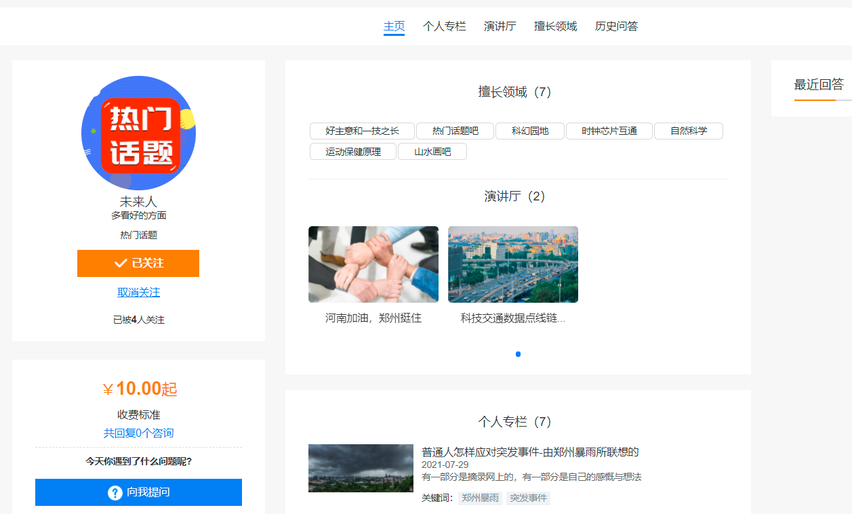Open the 历史问答 tab

tap(616, 26)
